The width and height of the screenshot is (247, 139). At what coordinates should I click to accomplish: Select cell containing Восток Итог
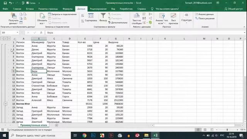[23, 104]
